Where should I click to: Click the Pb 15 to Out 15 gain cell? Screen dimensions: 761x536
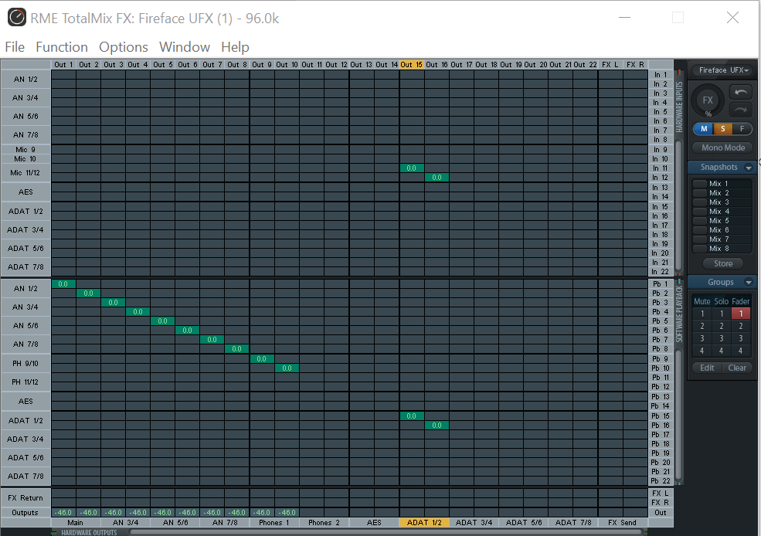click(412, 416)
